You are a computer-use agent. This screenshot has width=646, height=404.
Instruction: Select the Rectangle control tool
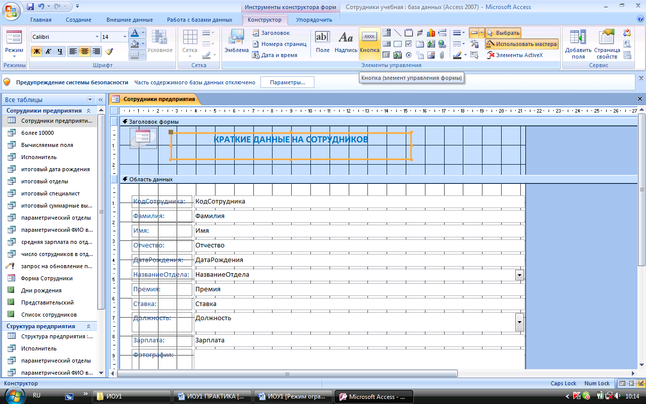point(398,44)
